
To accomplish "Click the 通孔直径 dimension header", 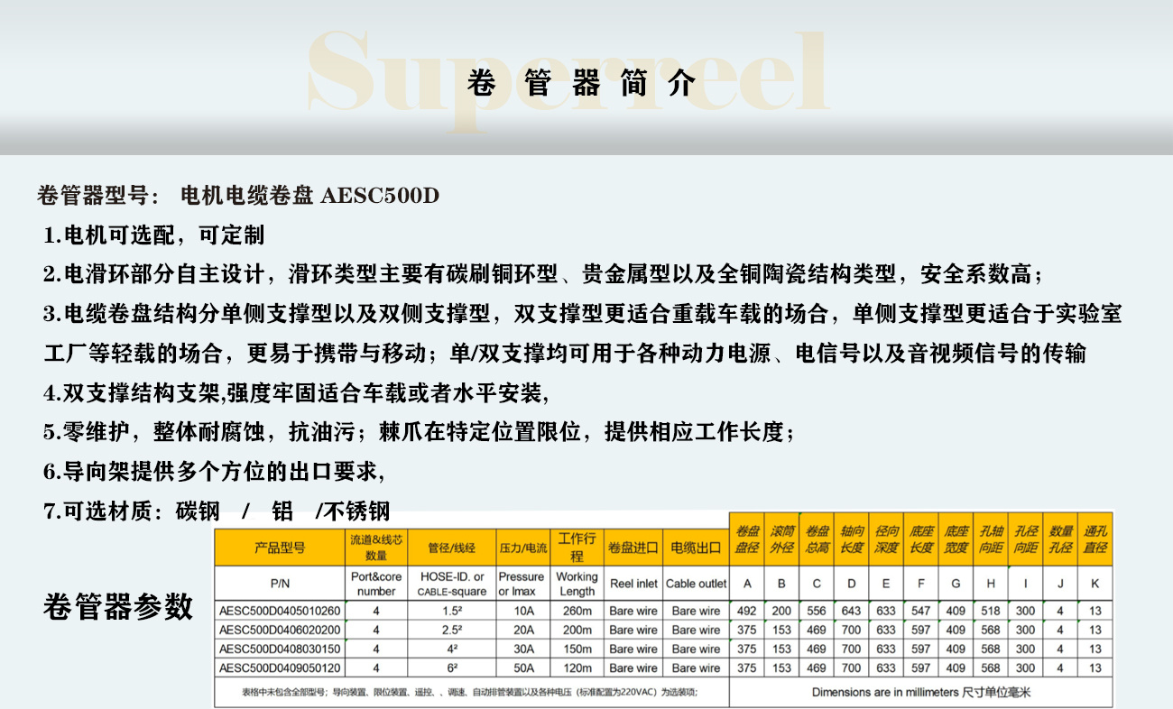I will pyautogui.click(x=1094, y=539).
